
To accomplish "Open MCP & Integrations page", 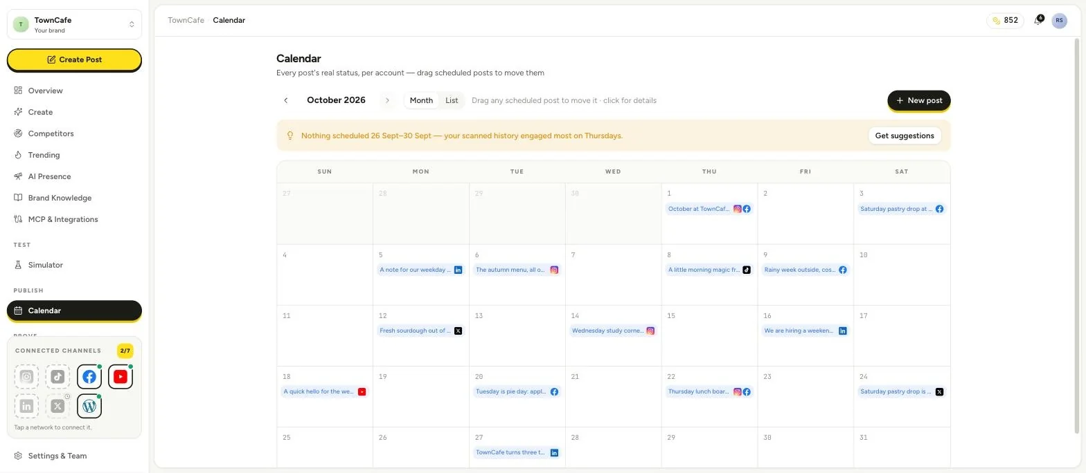I will 63,219.
